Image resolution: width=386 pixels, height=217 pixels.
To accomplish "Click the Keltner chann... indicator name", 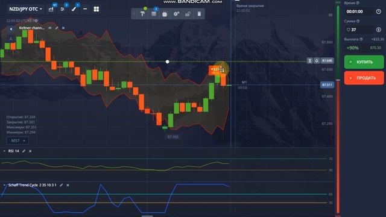I will (x=32, y=28).
